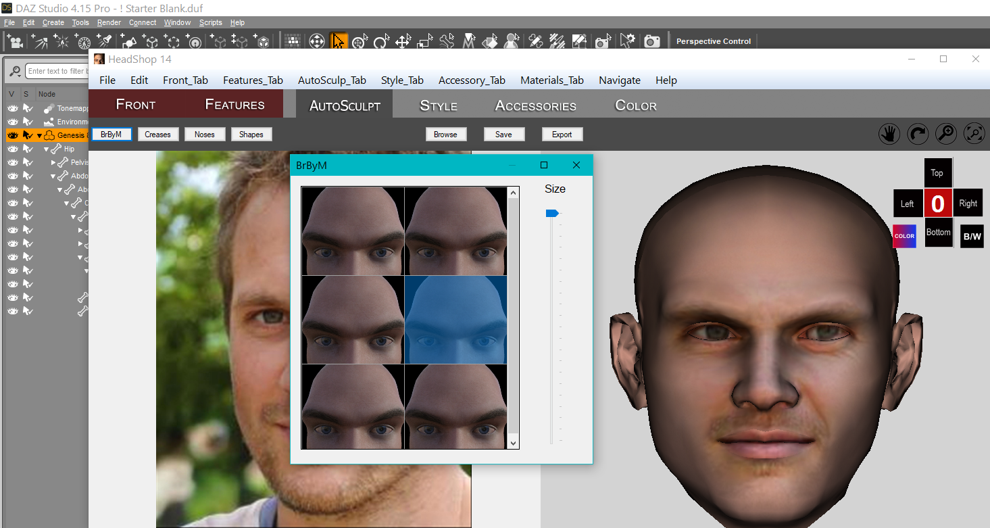
Task: Hide the Genesis figure via eye icon
Action: click(x=12, y=135)
